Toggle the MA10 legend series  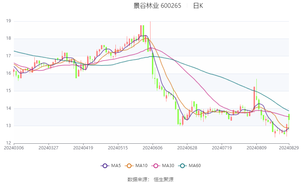[x=136, y=166]
